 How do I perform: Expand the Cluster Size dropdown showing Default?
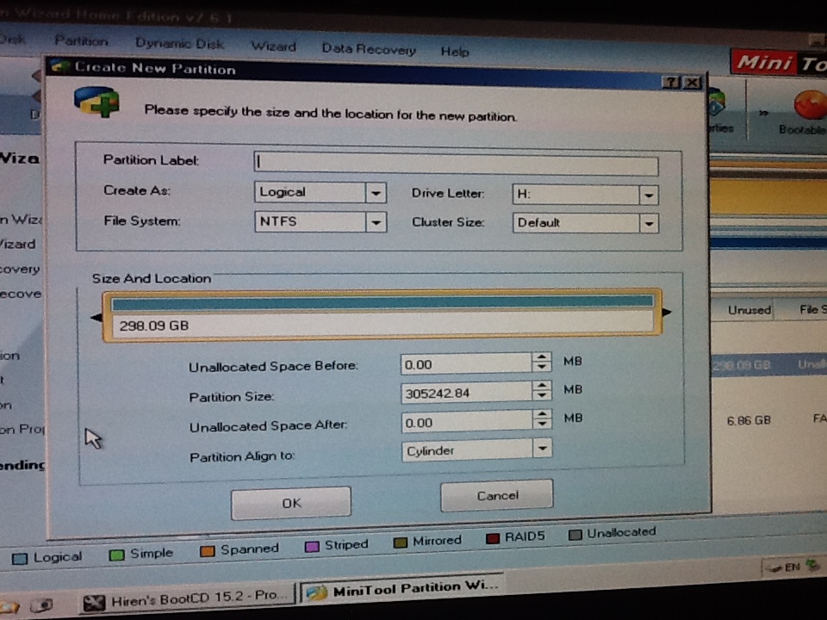[649, 224]
